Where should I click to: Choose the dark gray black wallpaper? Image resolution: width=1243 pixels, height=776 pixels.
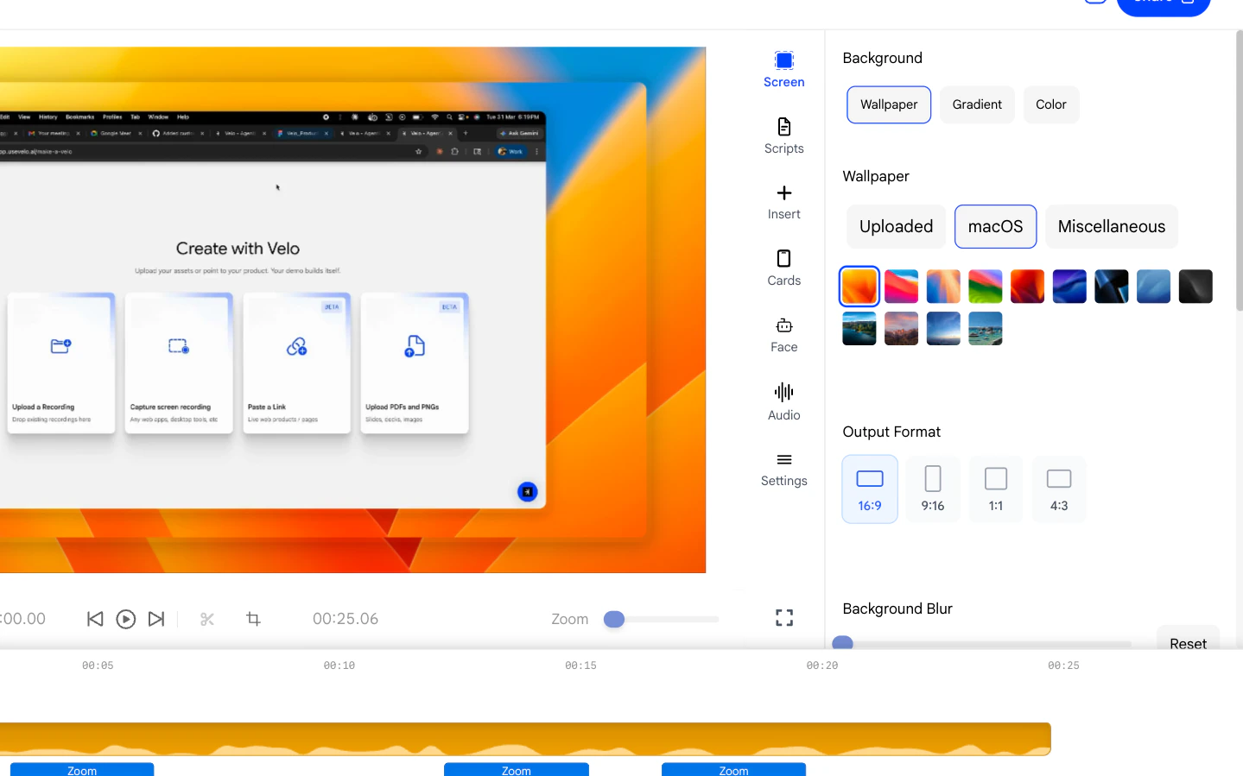pyautogui.click(x=1195, y=287)
